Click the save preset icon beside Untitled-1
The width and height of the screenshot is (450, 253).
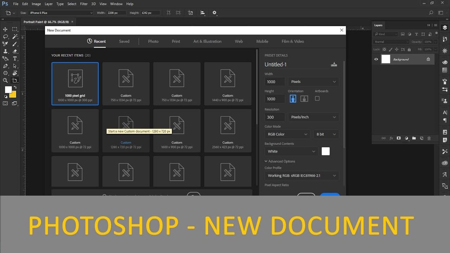[x=334, y=64]
